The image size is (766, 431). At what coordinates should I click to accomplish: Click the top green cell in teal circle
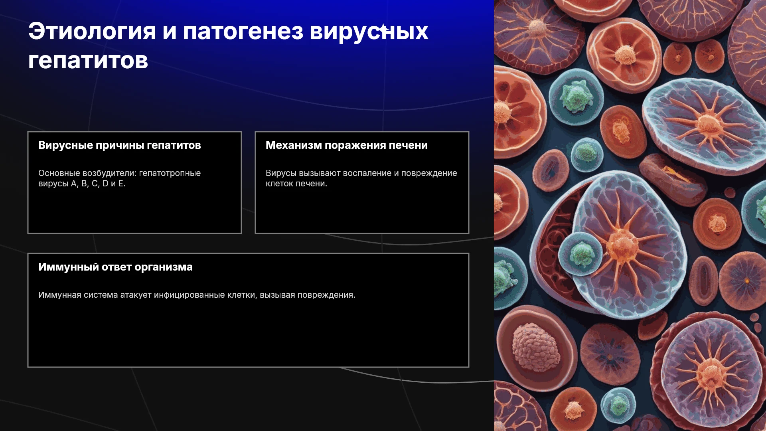tap(576, 96)
